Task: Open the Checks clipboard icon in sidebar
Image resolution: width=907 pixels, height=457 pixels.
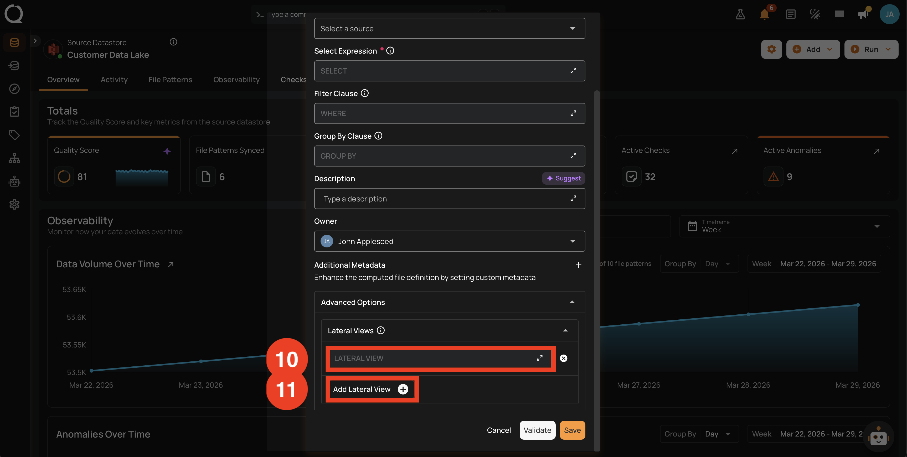Action: tap(14, 112)
